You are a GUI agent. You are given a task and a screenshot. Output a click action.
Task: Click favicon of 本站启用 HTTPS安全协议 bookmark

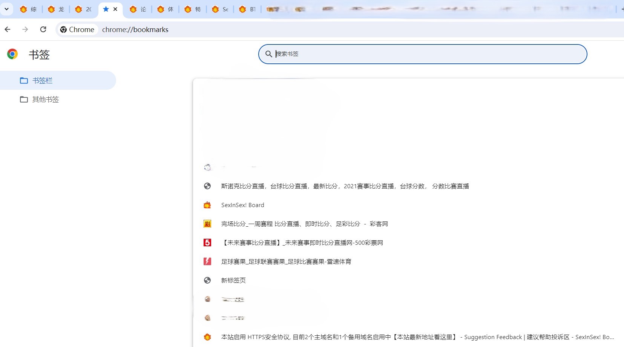(x=207, y=337)
